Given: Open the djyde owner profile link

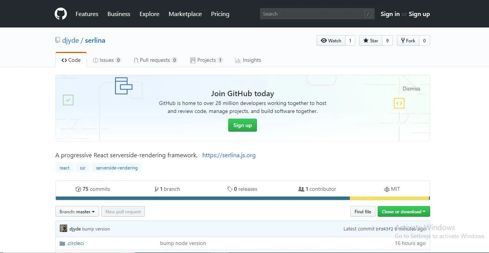Looking at the screenshot, I should pos(70,40).
